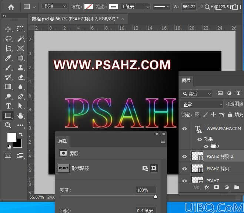Filter layers by text type

[238, 93]
